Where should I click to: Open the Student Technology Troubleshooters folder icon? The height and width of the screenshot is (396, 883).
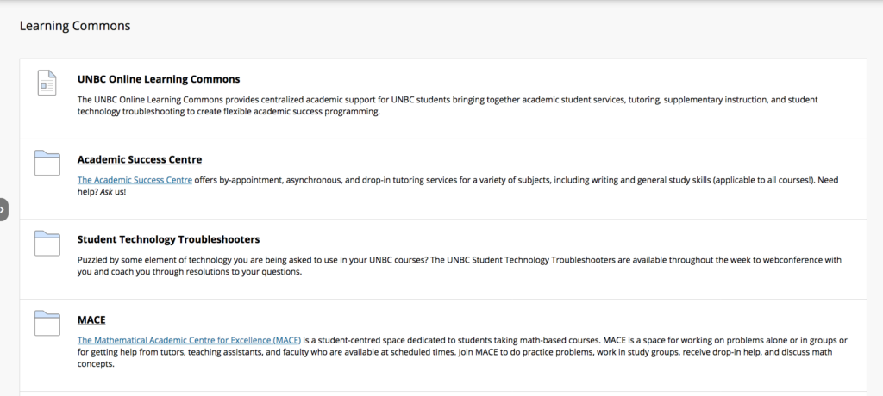pos(47,243)
